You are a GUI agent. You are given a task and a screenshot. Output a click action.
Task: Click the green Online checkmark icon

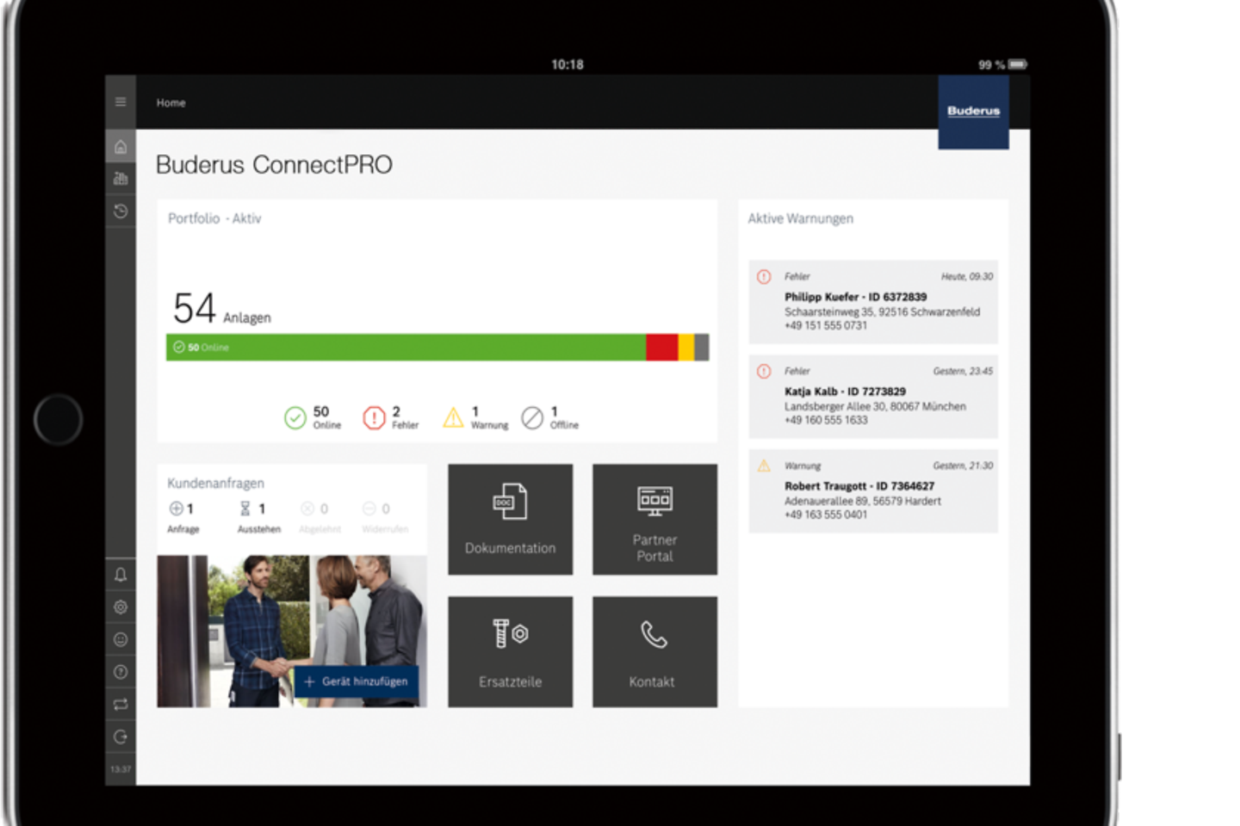pyautogui.click(x=295, y=418)
